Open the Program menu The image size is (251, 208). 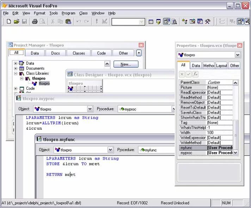coord(68,13)
